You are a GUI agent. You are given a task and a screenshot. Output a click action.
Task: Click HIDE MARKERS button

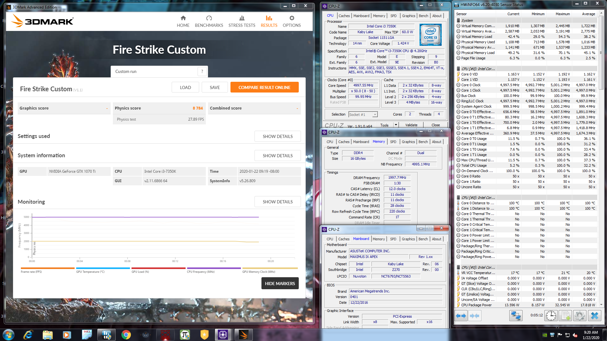pos(280,284)
